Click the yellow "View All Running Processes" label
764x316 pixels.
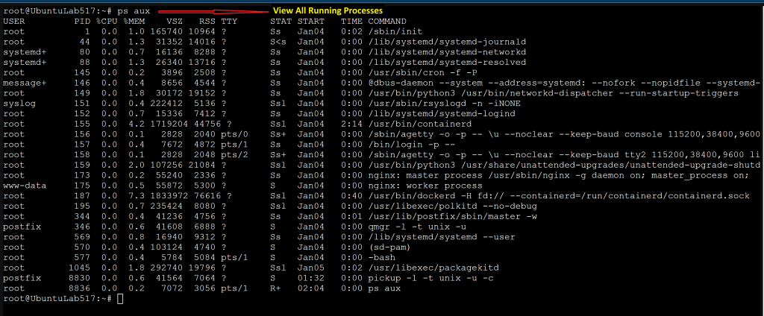click(328, 11)
